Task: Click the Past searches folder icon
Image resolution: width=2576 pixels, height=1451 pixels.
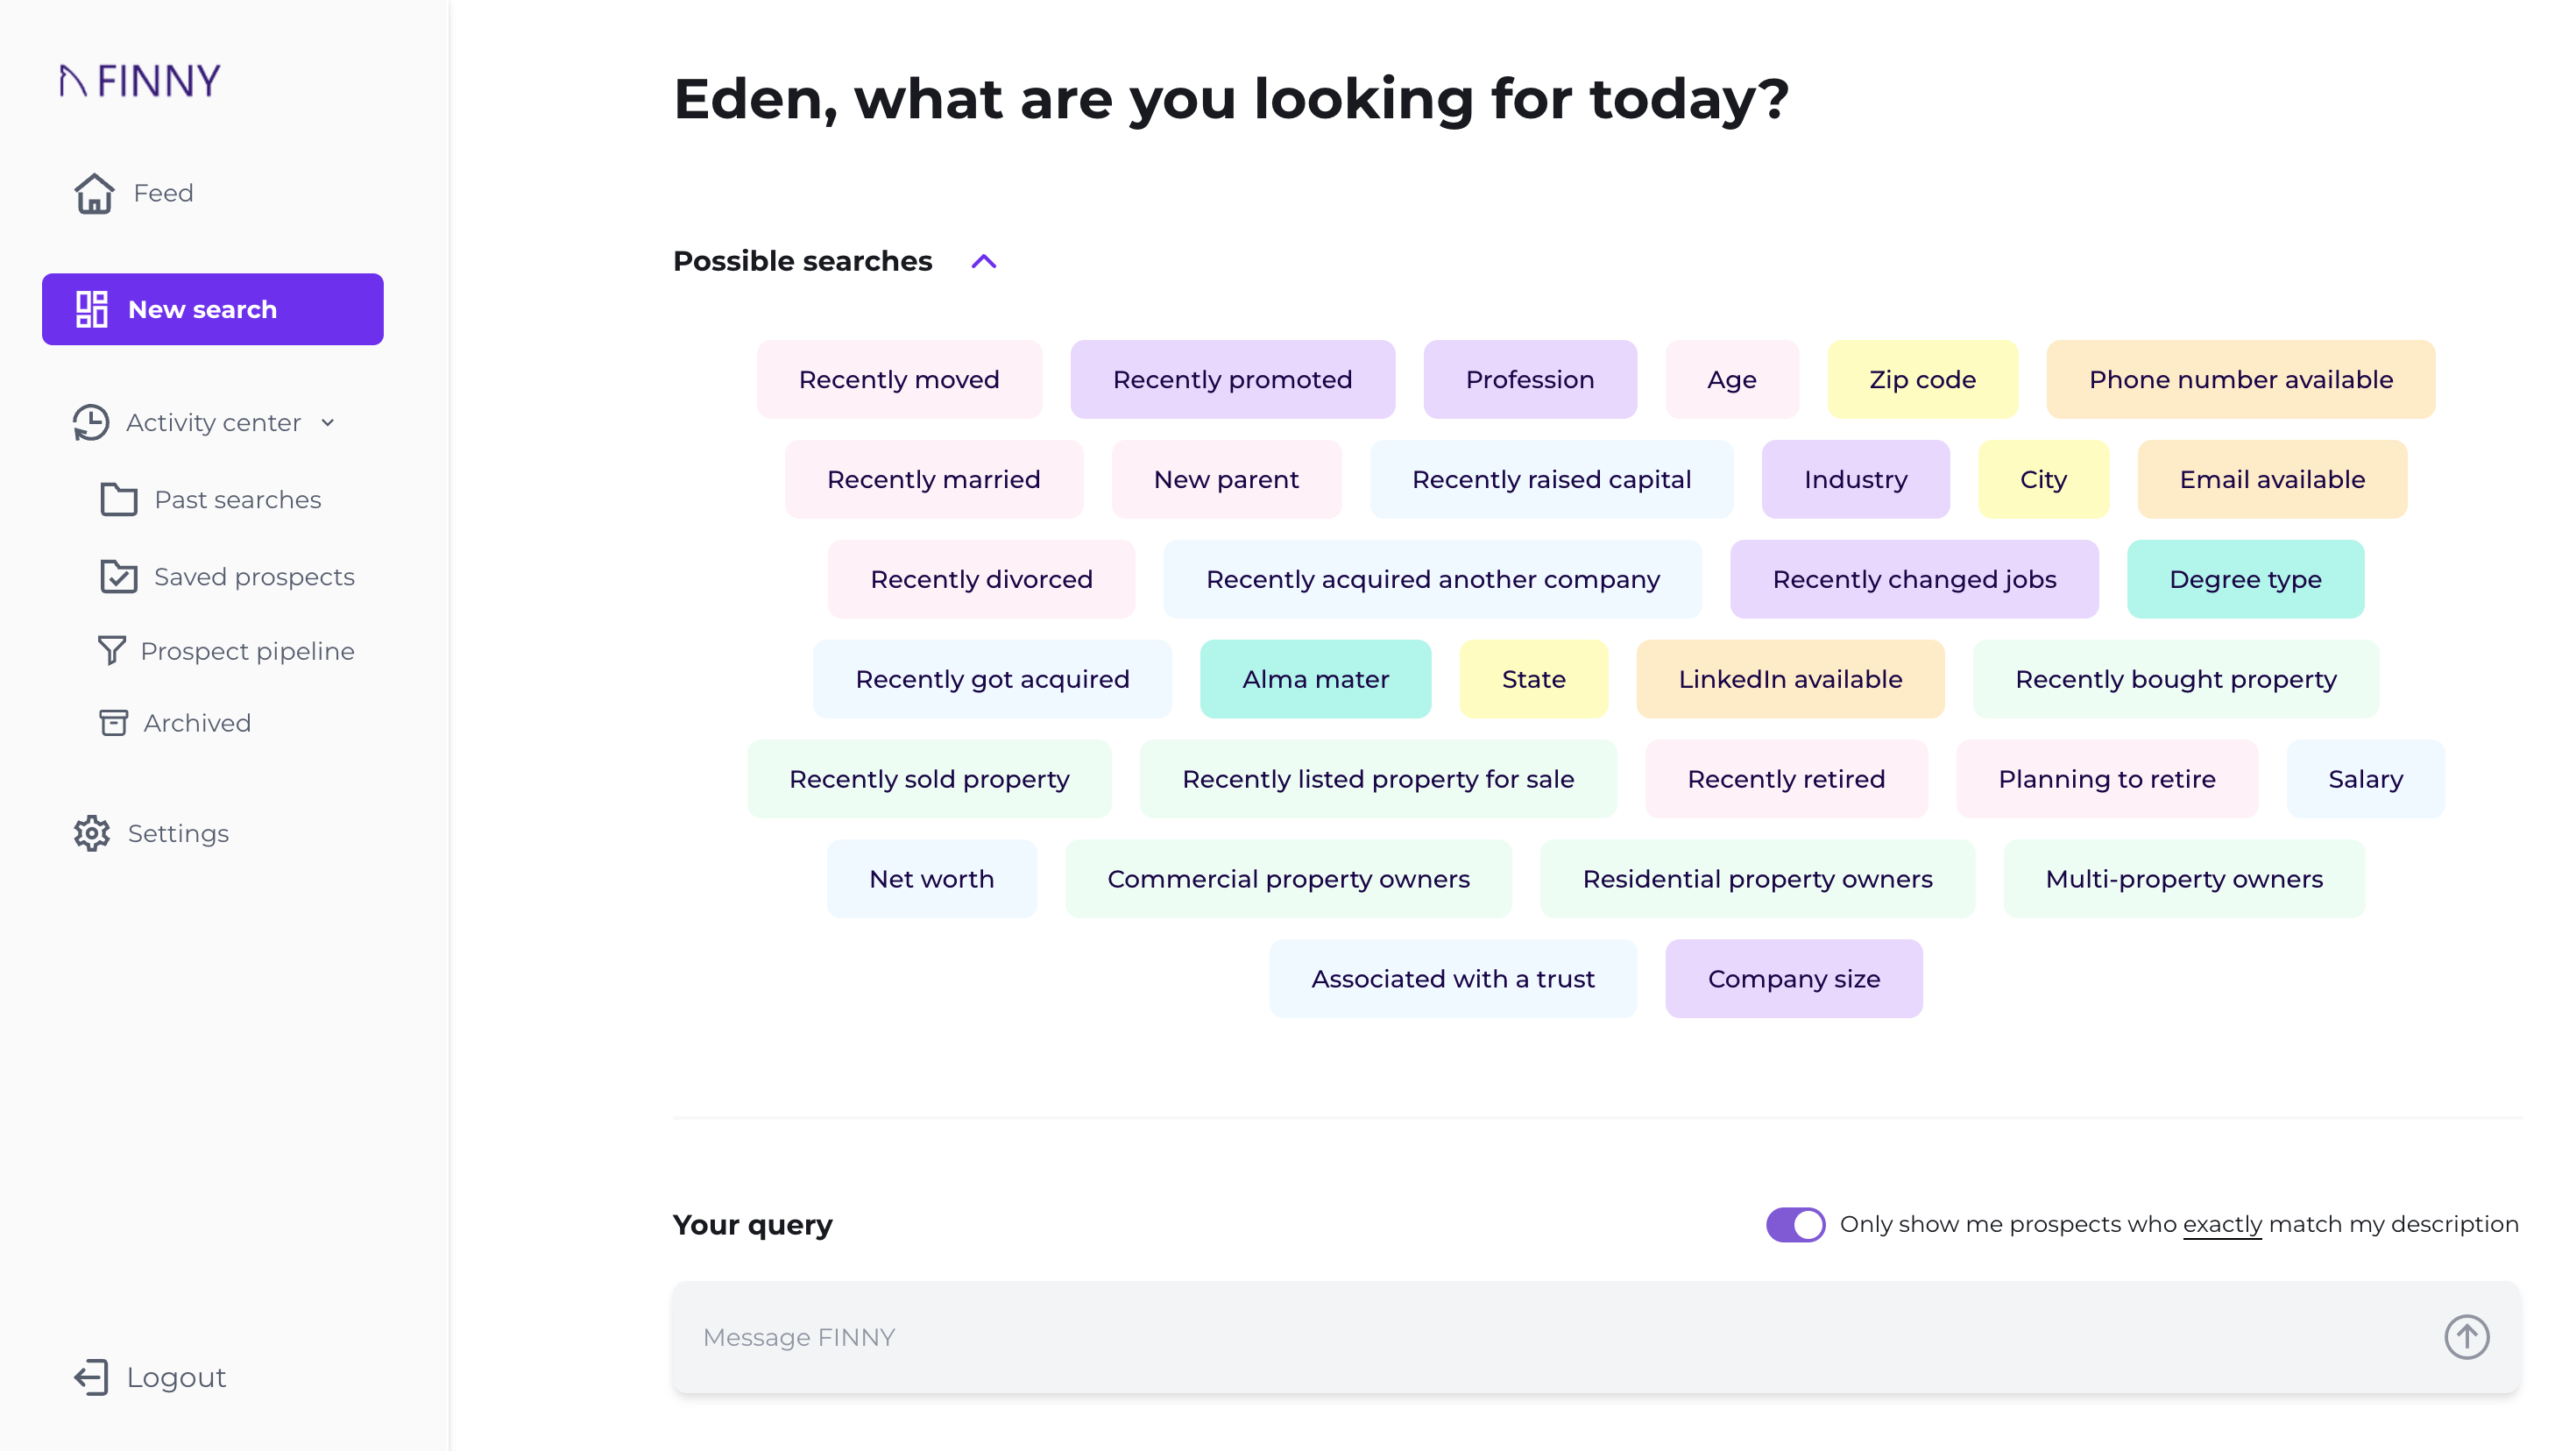Action: (x=118, y=501)
